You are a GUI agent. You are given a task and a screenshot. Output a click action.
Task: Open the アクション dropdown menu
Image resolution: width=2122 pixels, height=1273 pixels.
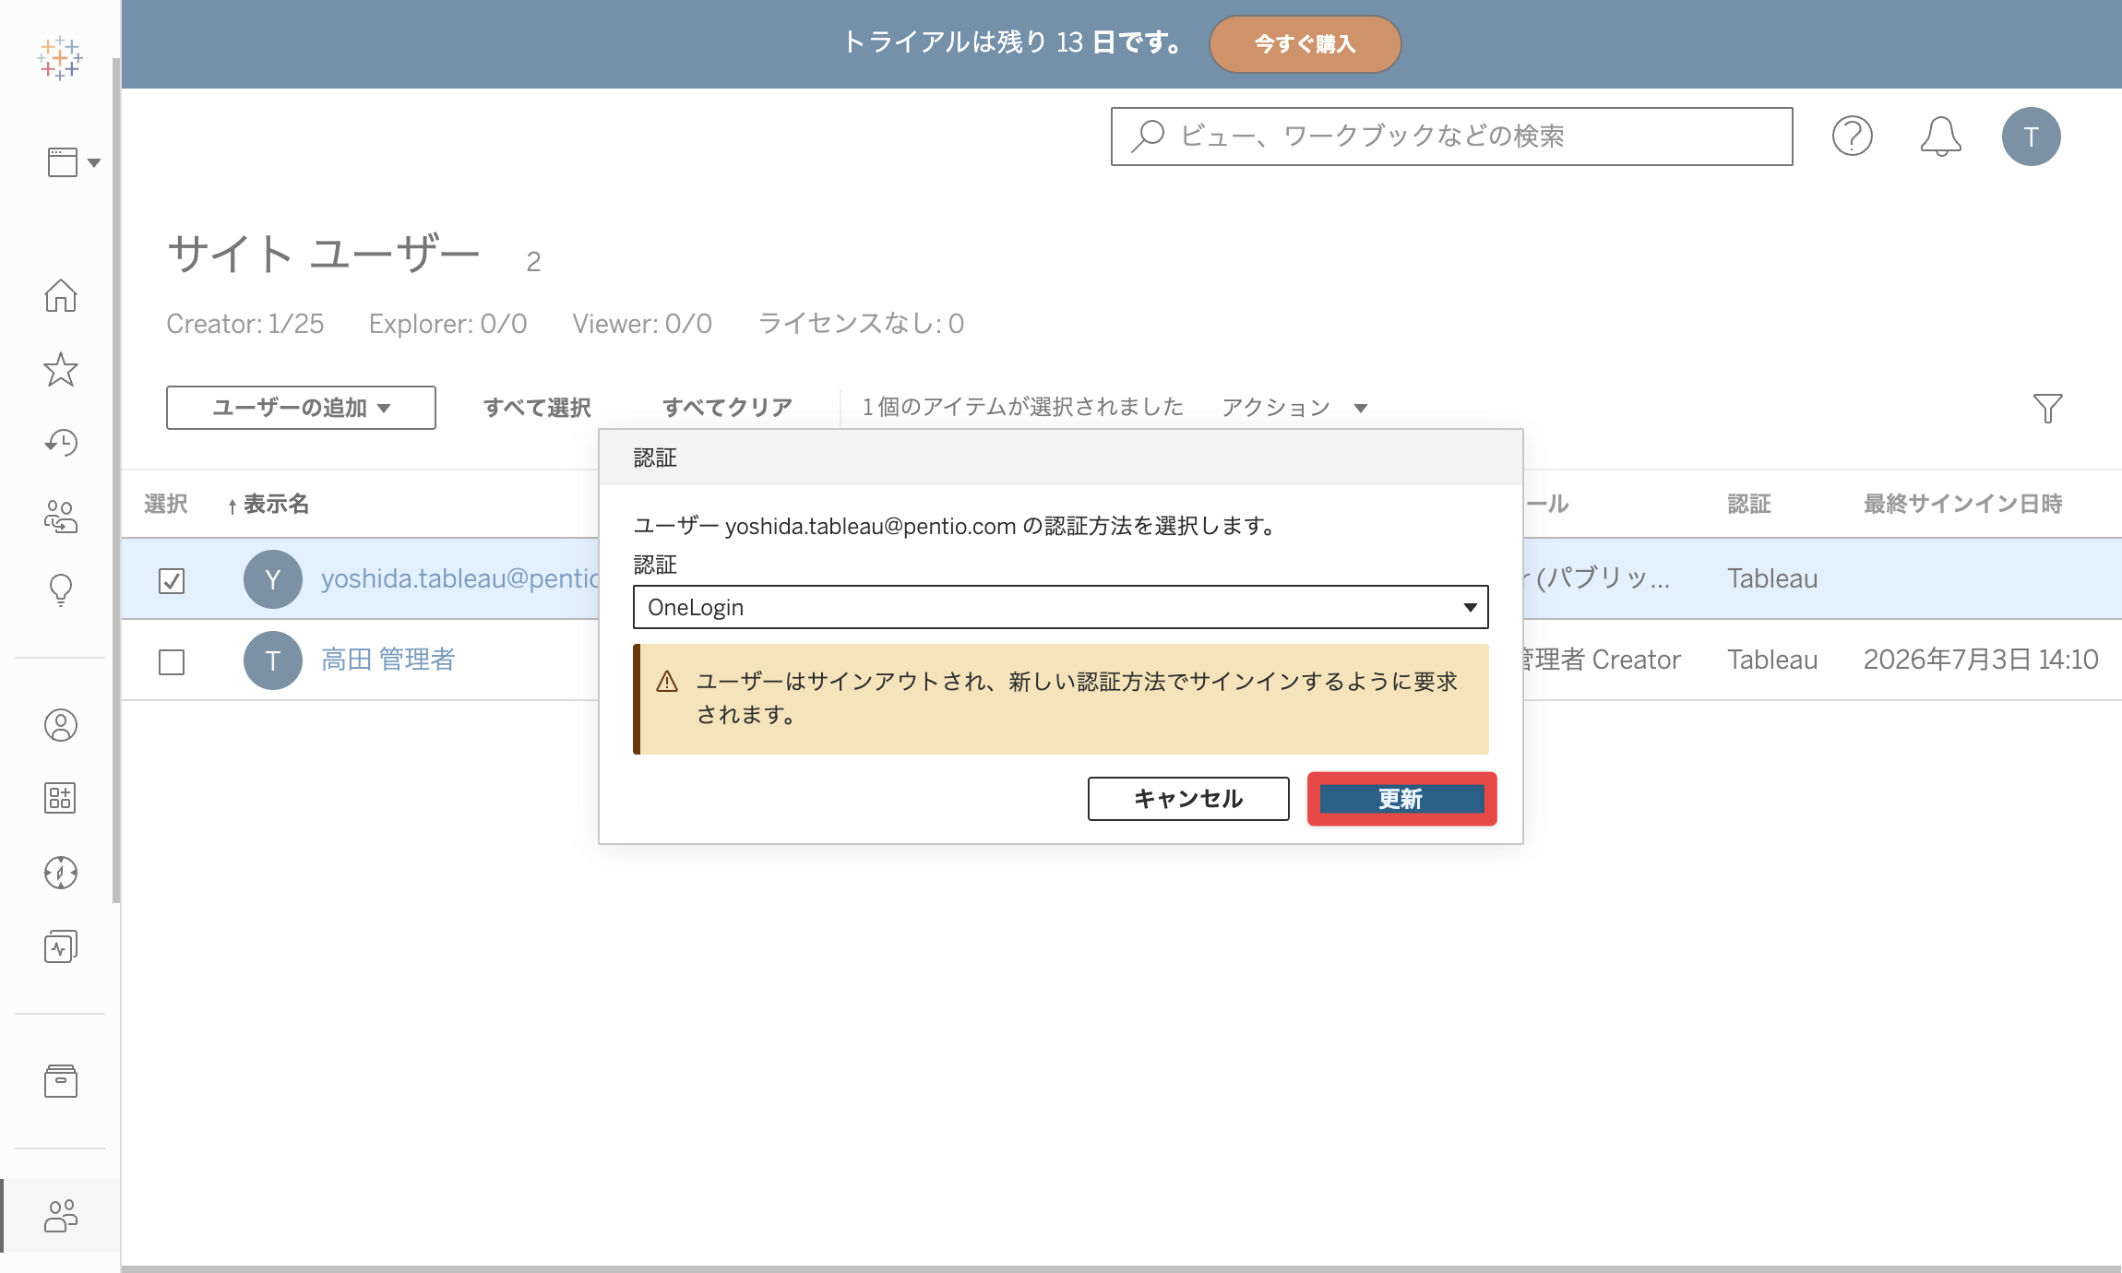pyautogui.click(x=1294, y=408)
